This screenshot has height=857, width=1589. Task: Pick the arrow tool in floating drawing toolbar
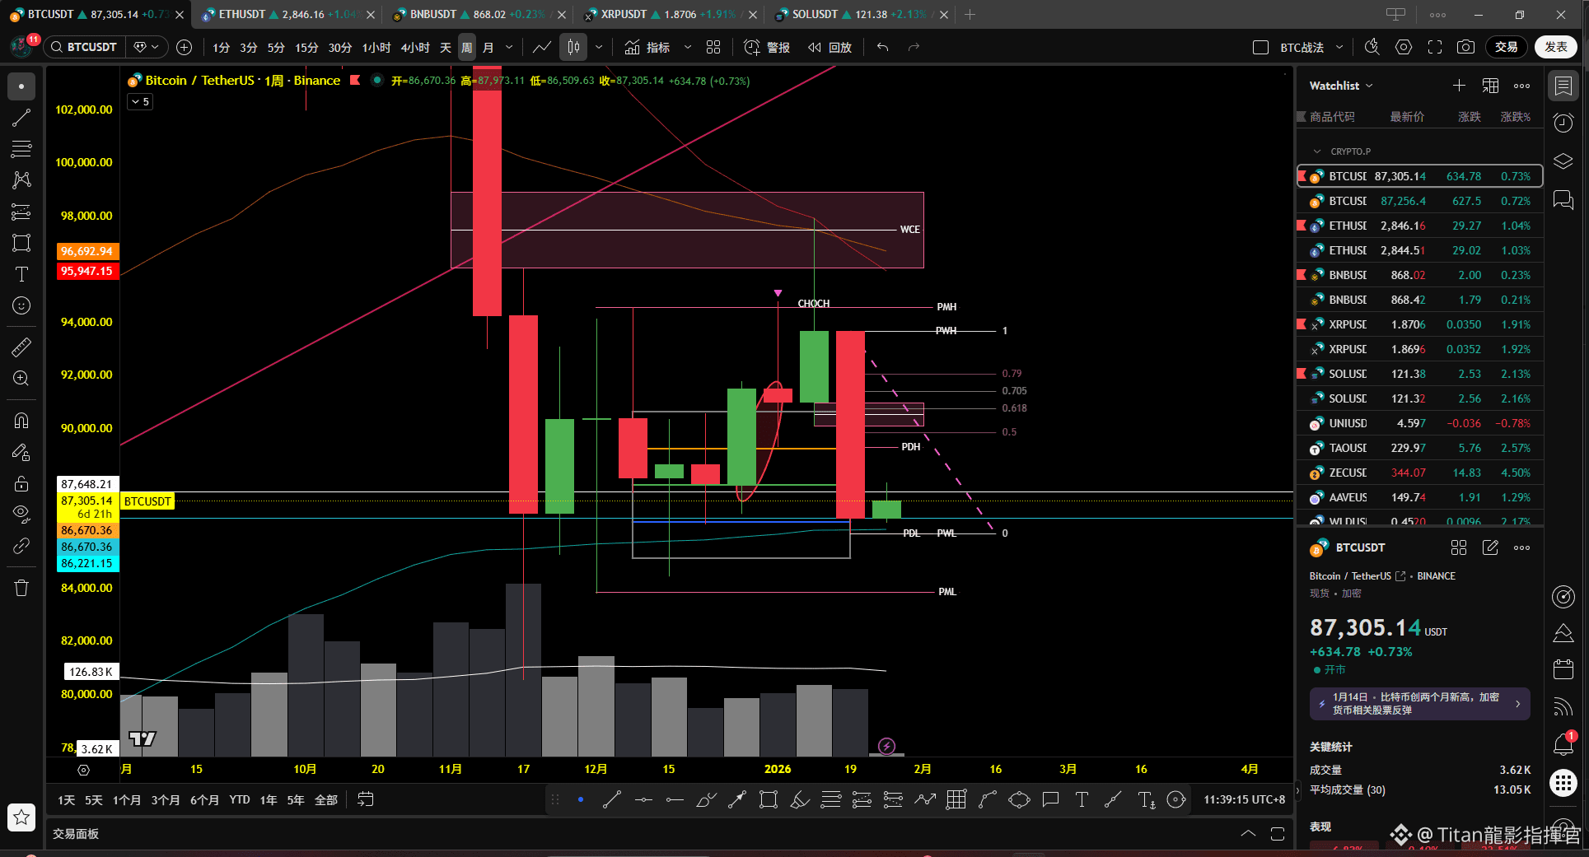click(737, 799)
